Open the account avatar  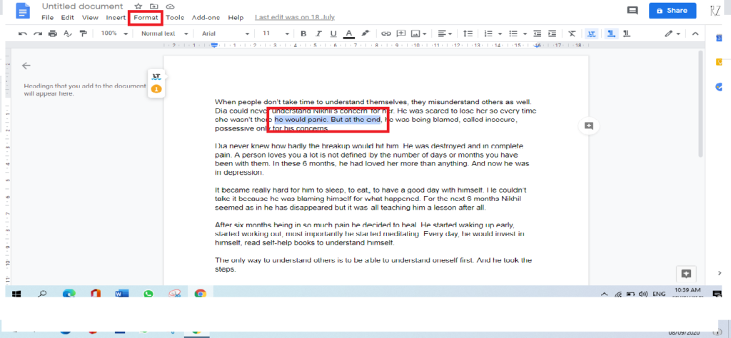coord(715,10)
